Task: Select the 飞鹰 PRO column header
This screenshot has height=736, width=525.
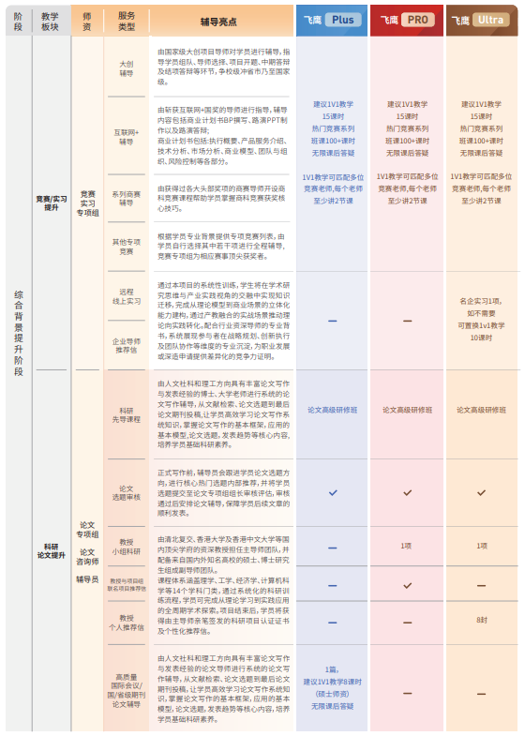Action: point(407,21)
